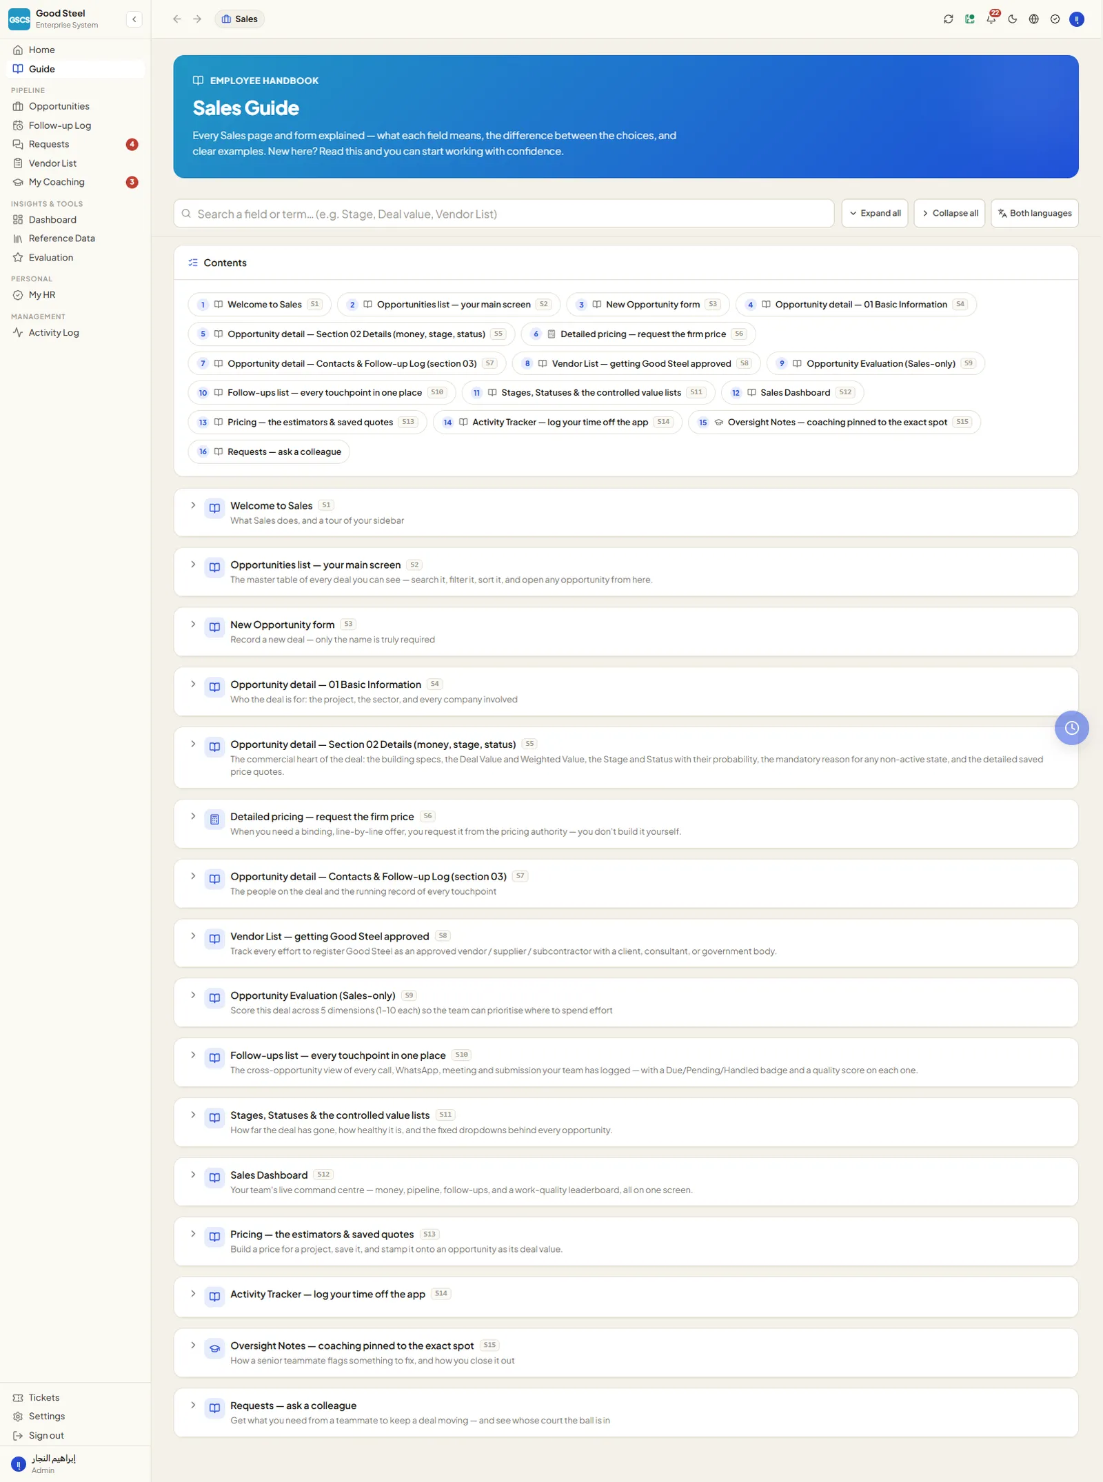Viewport: 1103px width, 1482px height.
Task: Open Home in the sidebar
Action: pos(75,50)
